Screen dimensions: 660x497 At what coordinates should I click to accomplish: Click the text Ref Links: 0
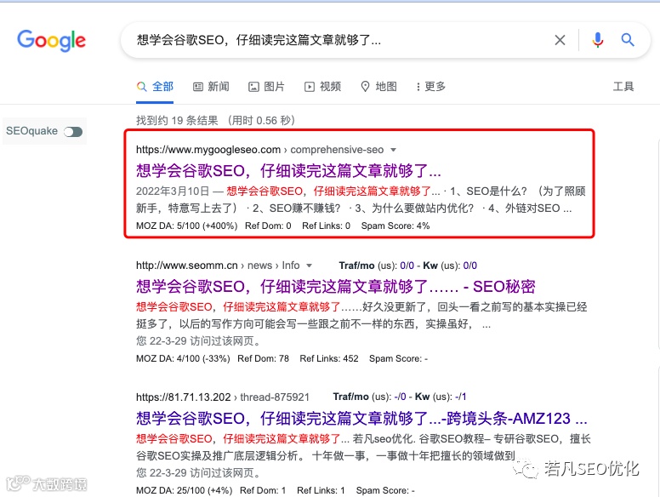327,226
